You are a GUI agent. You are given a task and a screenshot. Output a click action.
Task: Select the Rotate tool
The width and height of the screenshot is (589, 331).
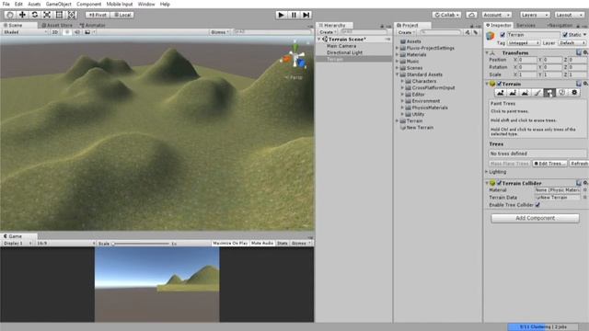pos(35,15)
